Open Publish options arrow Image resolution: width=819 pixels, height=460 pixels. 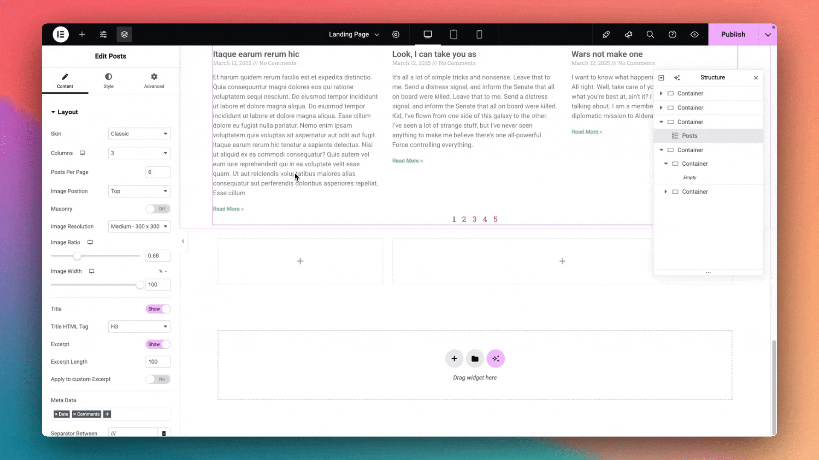tap(768, 34)
